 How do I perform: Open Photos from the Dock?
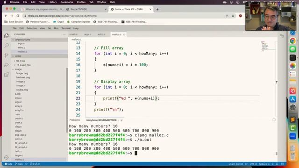(x=293, y=66)
